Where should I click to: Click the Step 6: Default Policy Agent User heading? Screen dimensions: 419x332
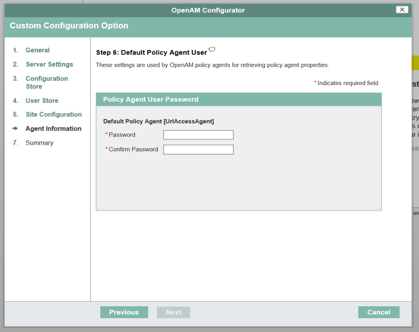pyautogui.click(x=151, y=52)
